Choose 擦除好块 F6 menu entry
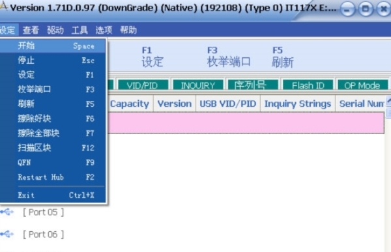Screen dimensions: 391x252 tap(53, 119)
